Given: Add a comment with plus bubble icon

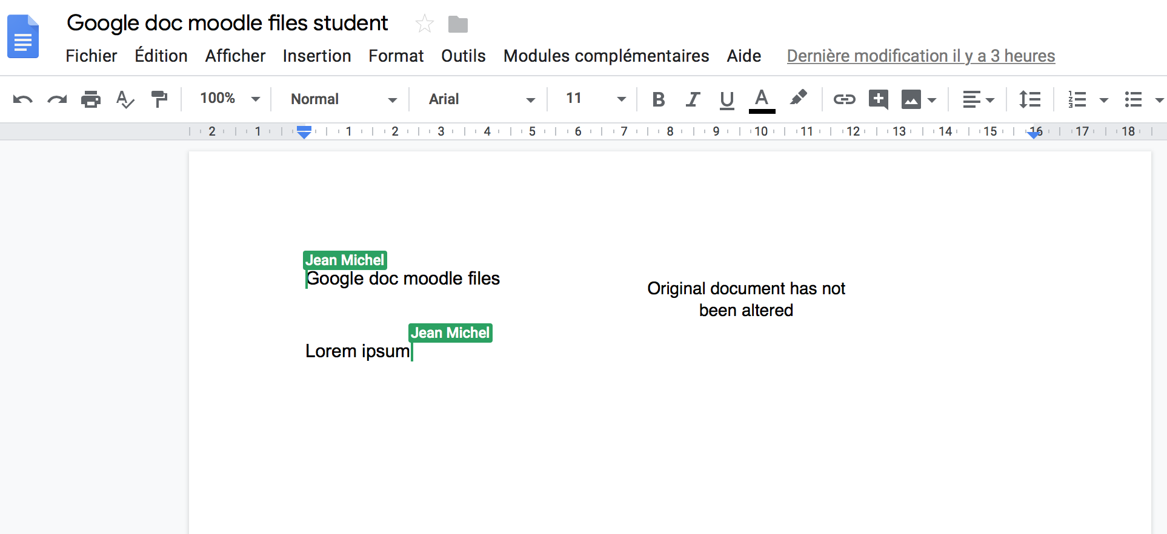Looking at the screenshot, I should [x=878, y=99].
